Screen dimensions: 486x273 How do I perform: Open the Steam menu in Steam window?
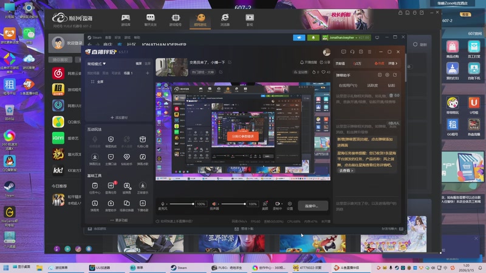tap(95, 38)
